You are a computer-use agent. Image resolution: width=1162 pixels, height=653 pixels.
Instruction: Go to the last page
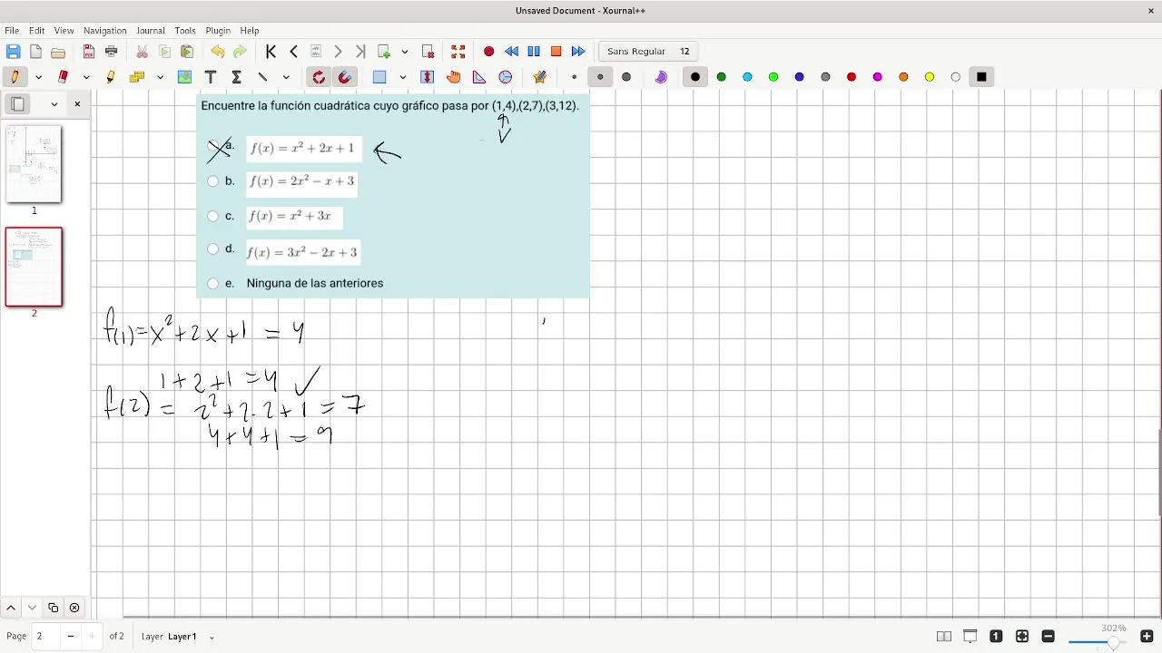tap(360, 52)
